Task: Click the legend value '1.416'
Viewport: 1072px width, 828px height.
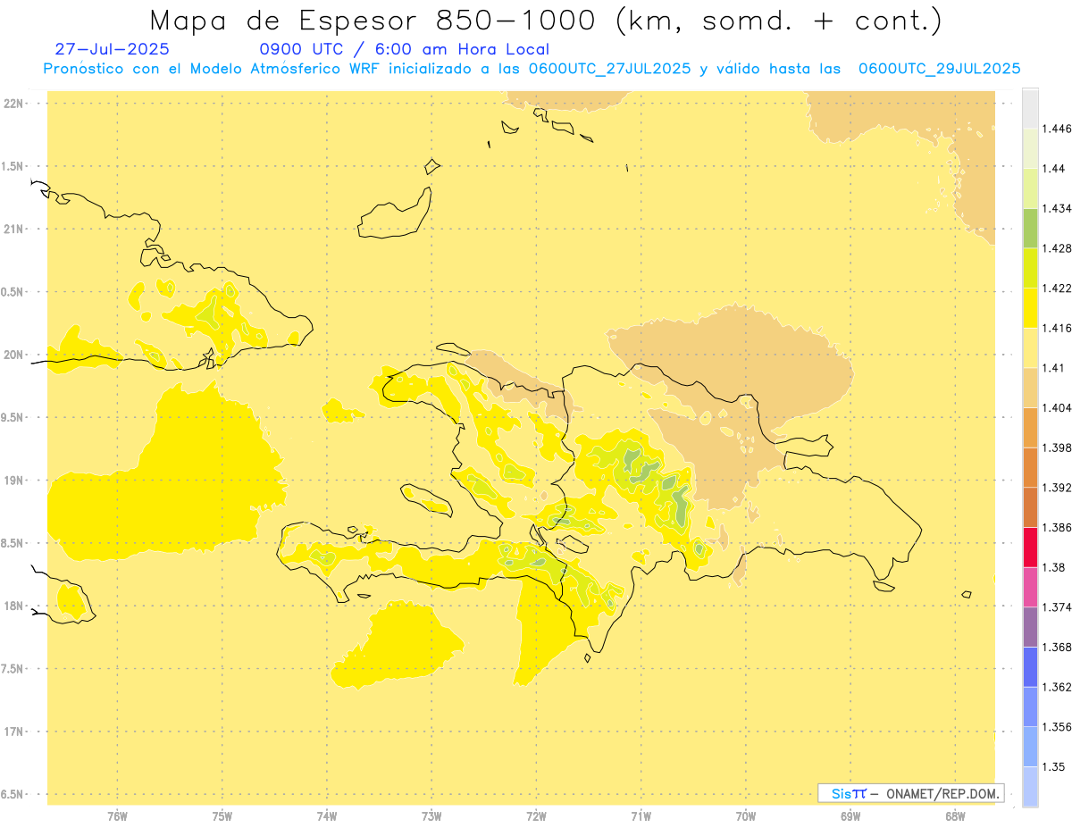Action: (1056, 328)
